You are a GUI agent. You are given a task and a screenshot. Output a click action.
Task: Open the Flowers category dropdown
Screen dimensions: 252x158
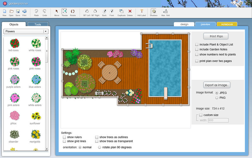tap(46, 31)
